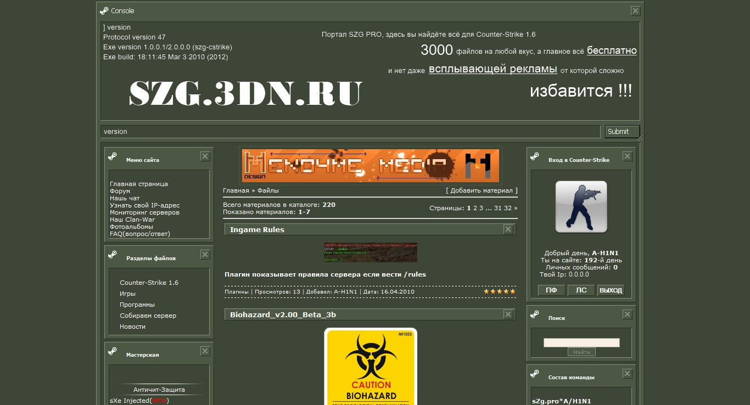The image size is (750, 405).
Task: Open the Программы file section
Action: pyautogui.click(x=137, y=305)
